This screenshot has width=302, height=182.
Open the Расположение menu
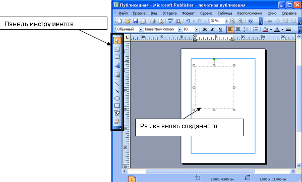click(250, 13)
